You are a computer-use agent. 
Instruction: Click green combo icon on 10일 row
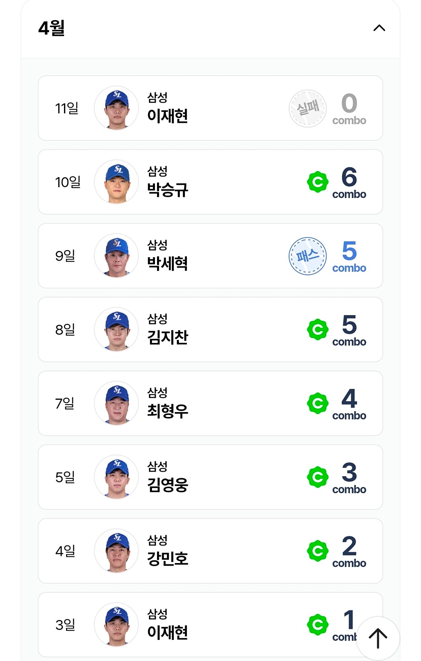(318, 182)
